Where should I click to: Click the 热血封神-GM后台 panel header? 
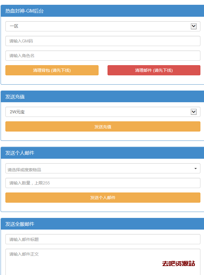click(102, 11)
